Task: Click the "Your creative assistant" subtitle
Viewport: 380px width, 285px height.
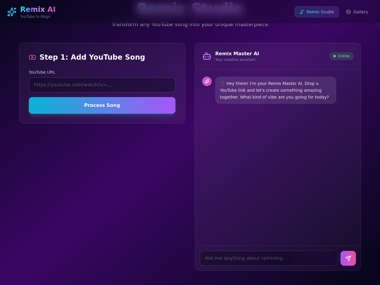Action: [235, 60]
